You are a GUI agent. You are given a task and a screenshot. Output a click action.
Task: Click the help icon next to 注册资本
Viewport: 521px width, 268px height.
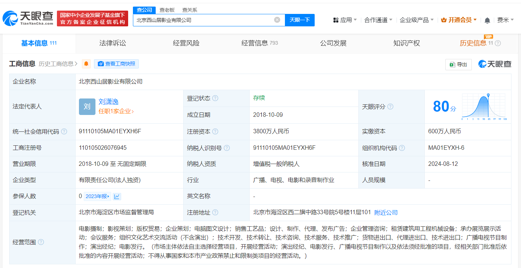(x=216, y=131)
